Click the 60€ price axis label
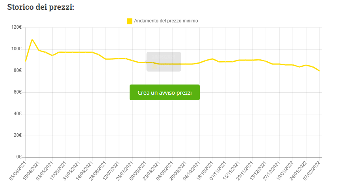 pos(17,92)
